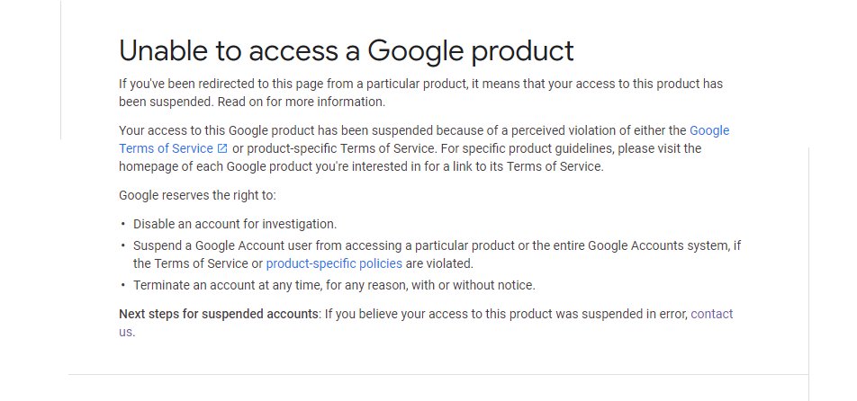This screenshot has height=401, width=857.
Task: Click the 'Read on for more information' sentence
Action: [302, 102]
